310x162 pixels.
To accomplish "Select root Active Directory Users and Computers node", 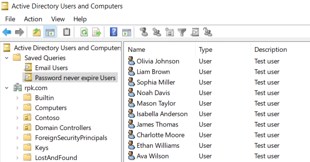I will [x=67, y=48].
